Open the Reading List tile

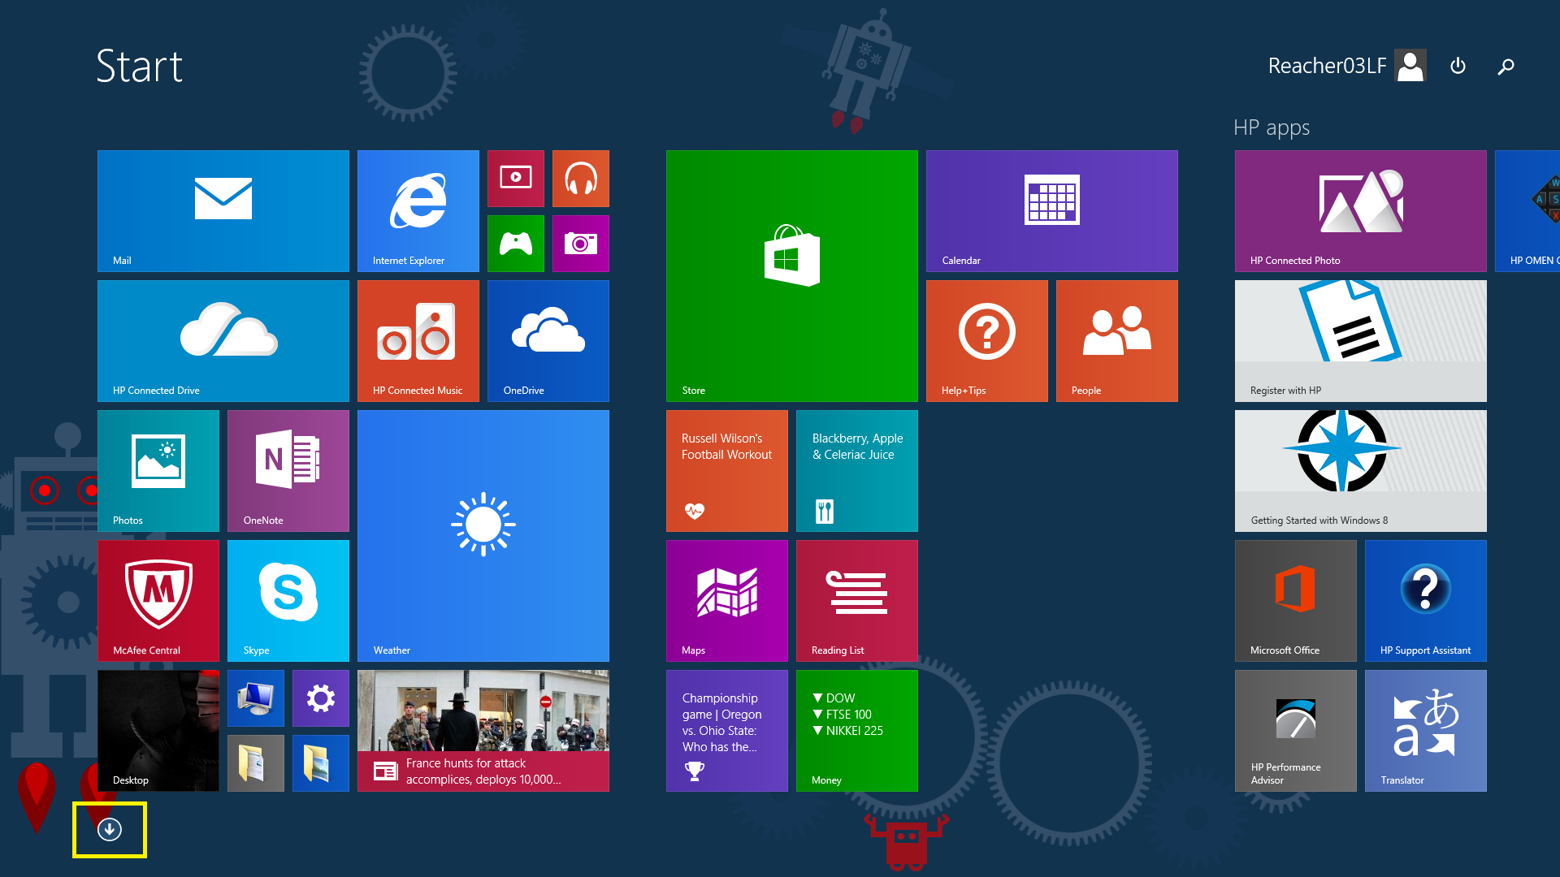[857, 601]
